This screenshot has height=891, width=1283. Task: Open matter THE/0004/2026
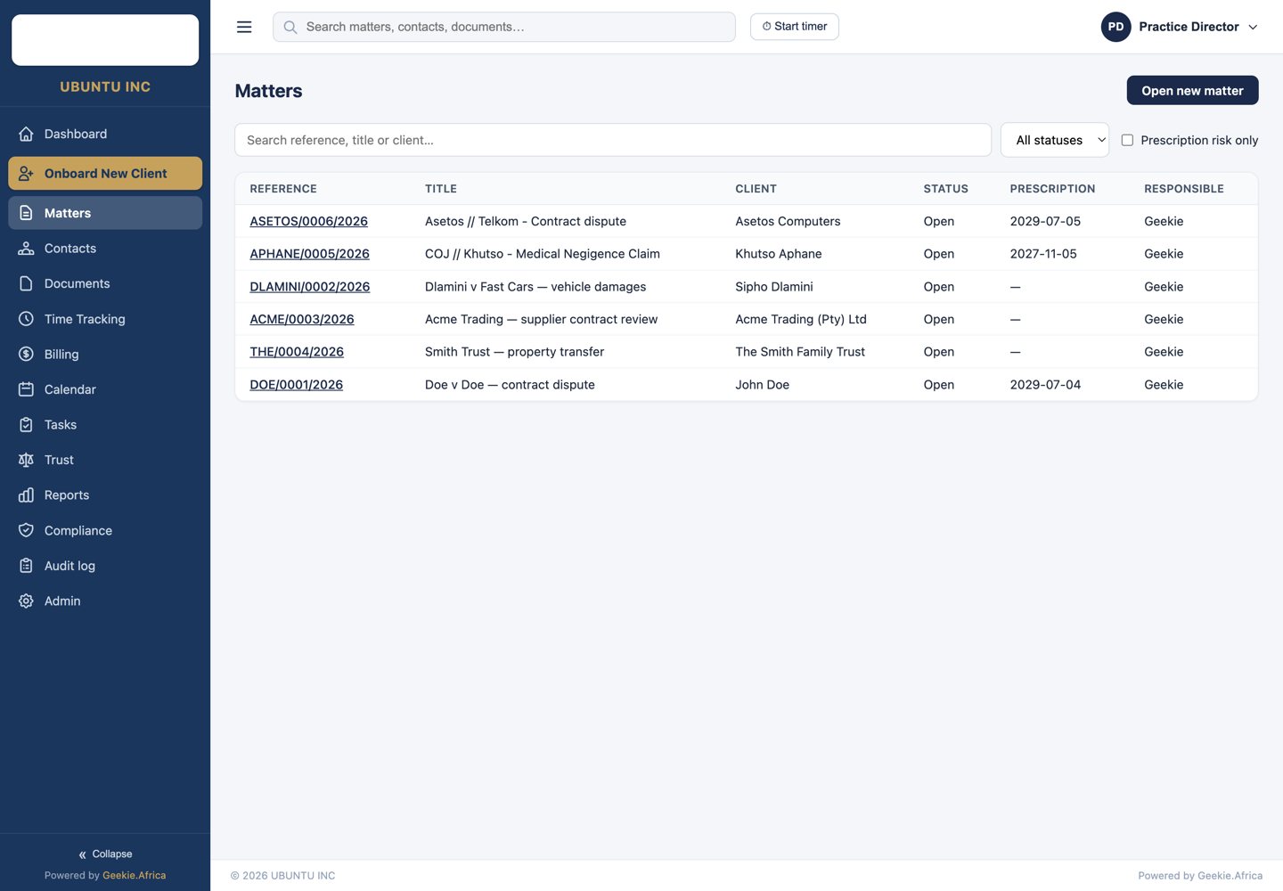point(297,352)
